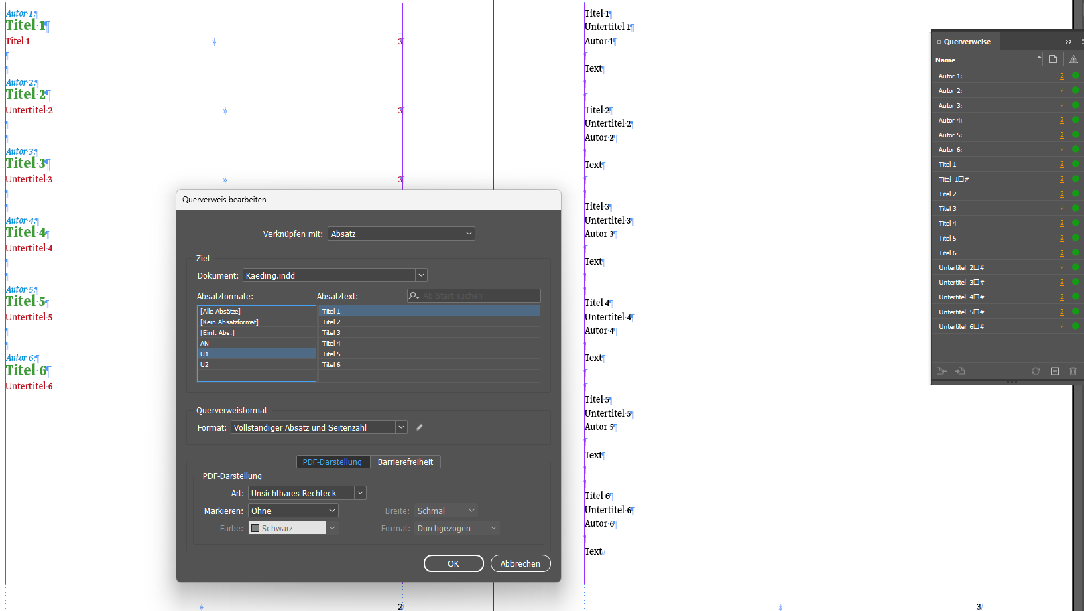Open the Unsichtbares Rechteck Art dropdown
The height and width of the screenshot is (611, 1084).
click(x=361, y=492)
